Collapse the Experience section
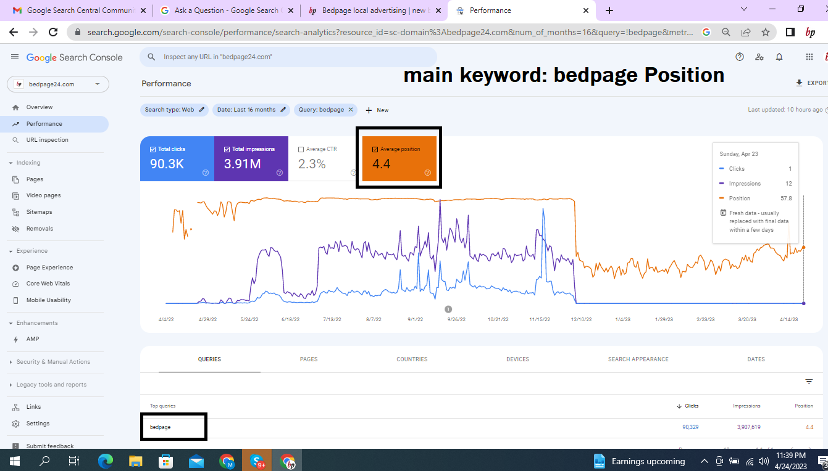Viewport: 828px width, 471px height. pos(28,251)
